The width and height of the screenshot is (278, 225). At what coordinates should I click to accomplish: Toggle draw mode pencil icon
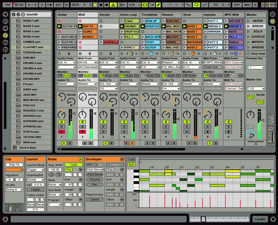click(158, 5)
